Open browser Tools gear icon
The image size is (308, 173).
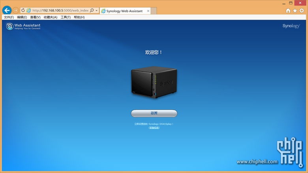click(x=302, y=11)
